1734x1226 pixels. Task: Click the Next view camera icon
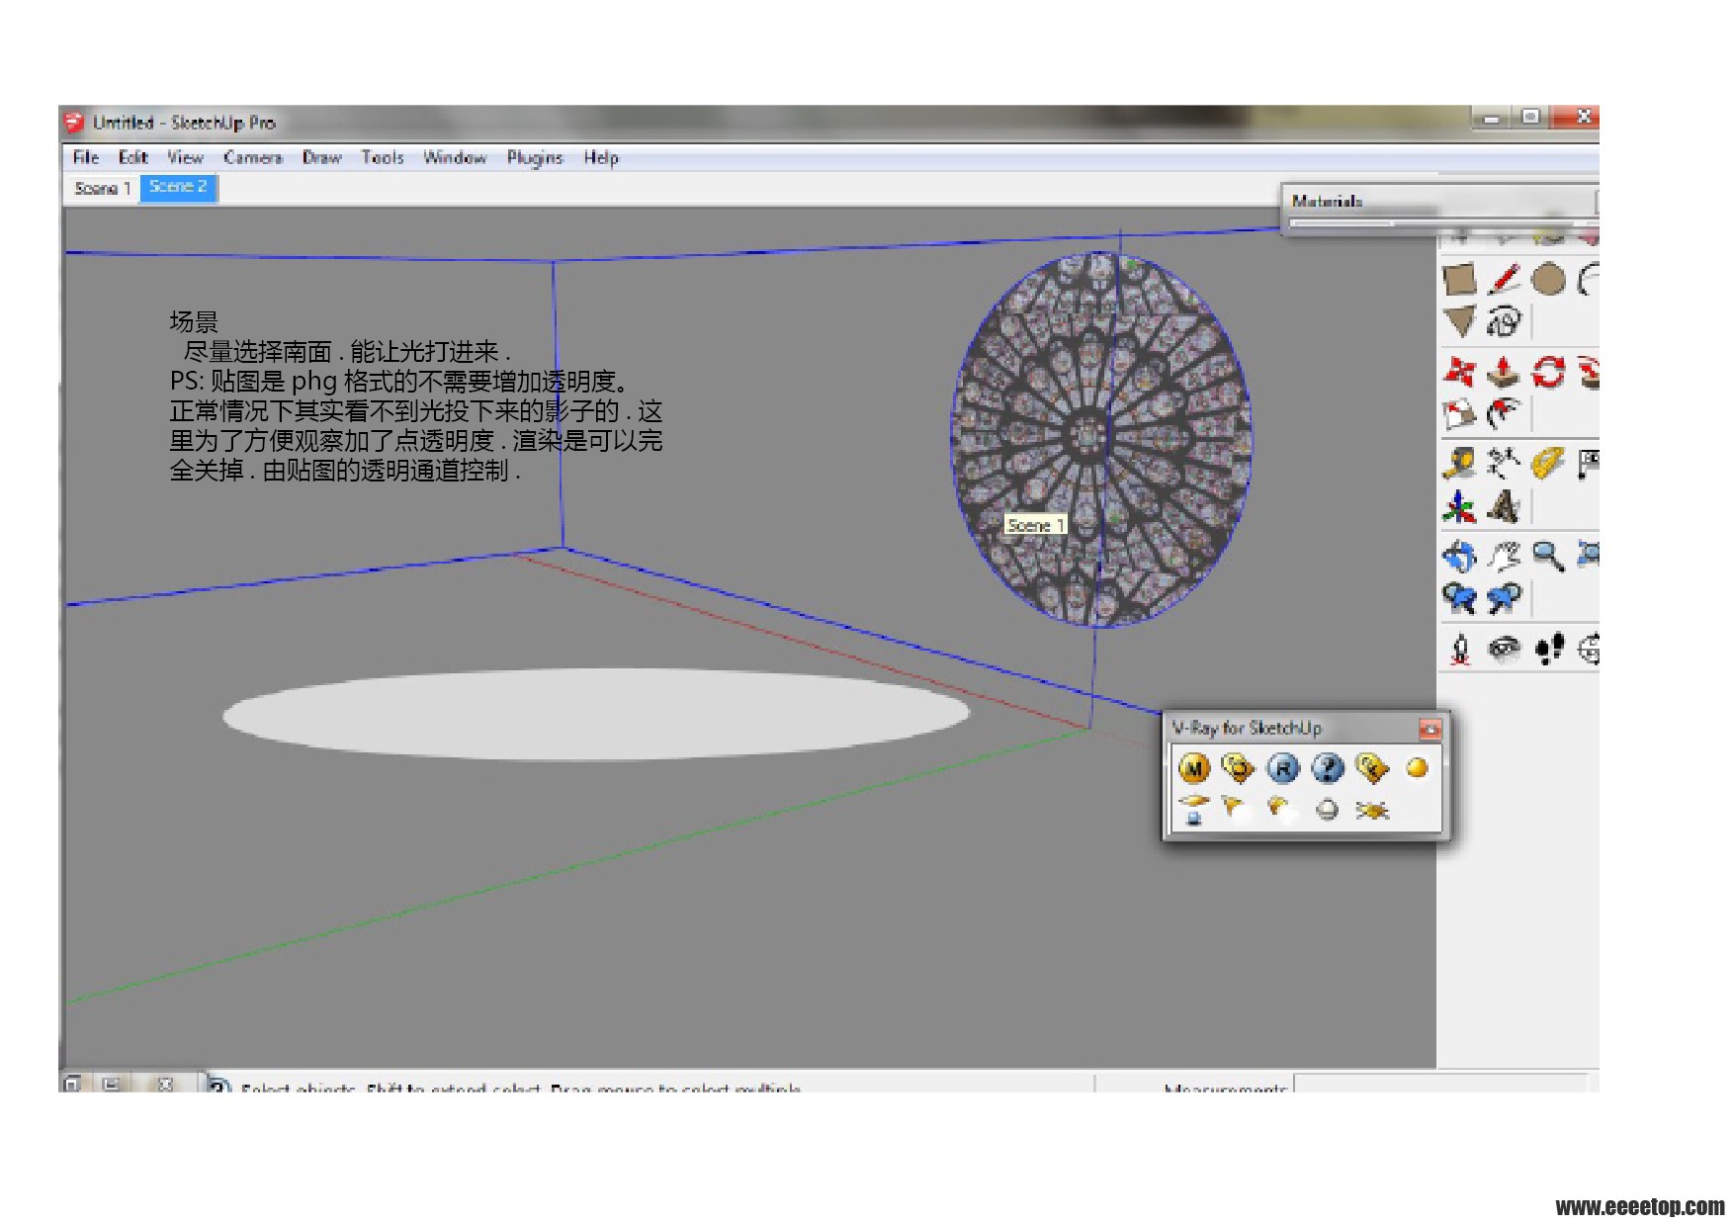click(1504, 598)
